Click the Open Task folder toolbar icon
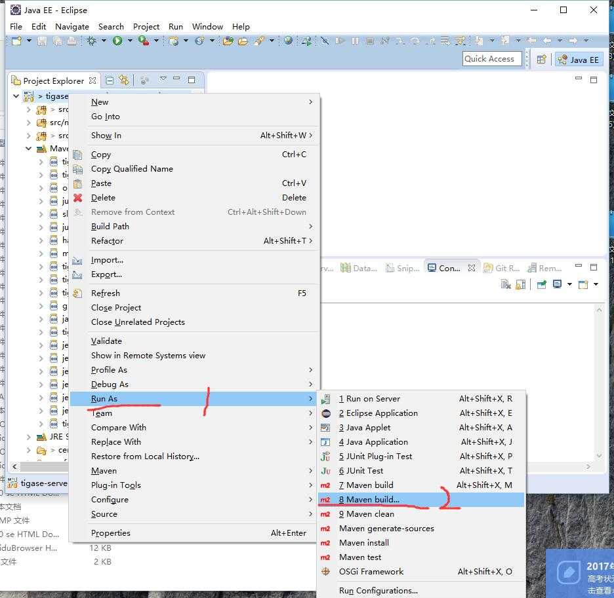The height and width of the screenshot is (598, 614). pyautogui.click(x=243, y=41)
